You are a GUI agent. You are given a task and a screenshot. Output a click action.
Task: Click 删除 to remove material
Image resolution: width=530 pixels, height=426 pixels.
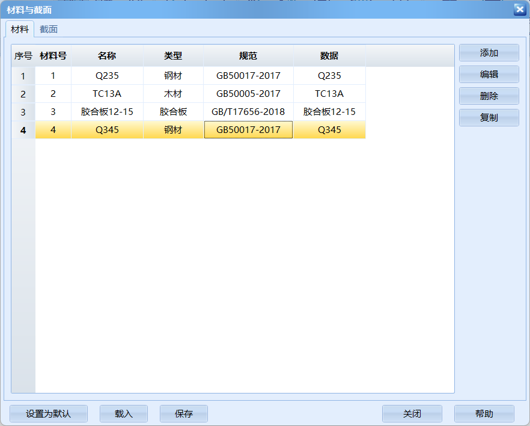pyautogui.click(x=489, y=96)
